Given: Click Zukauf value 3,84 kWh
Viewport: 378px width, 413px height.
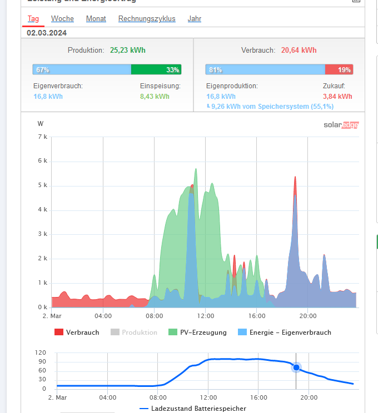Looking at the screenshot, I should pyautogui.click(x=337, y=97).
